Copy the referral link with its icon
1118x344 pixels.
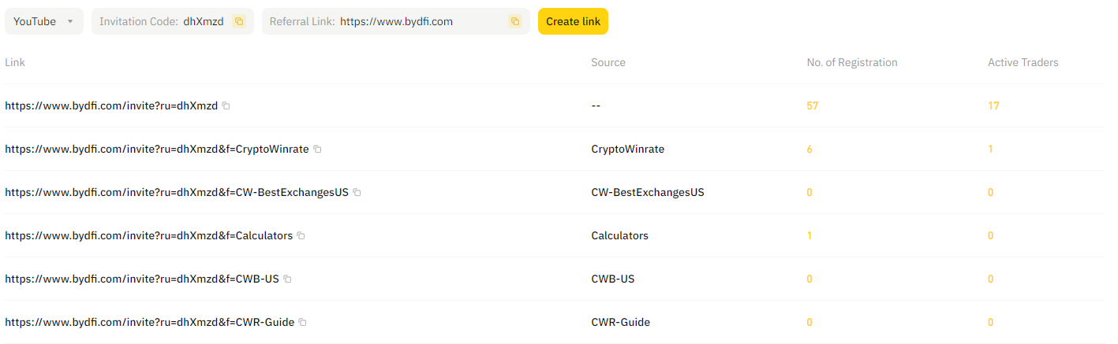[x=515, y=21]
